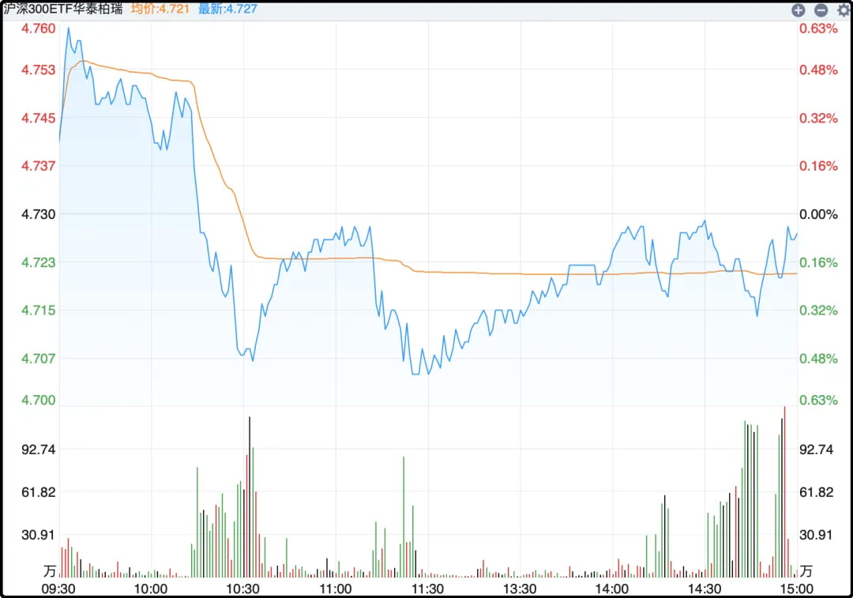This screenshot has height=598, width=853.
Task: Expand the 10:30 time axis label
Action: (x=245, y=589)
